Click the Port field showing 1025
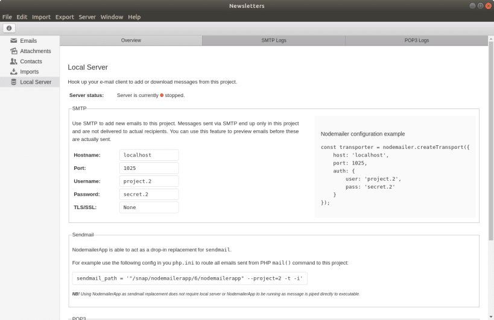 point(149,168)
